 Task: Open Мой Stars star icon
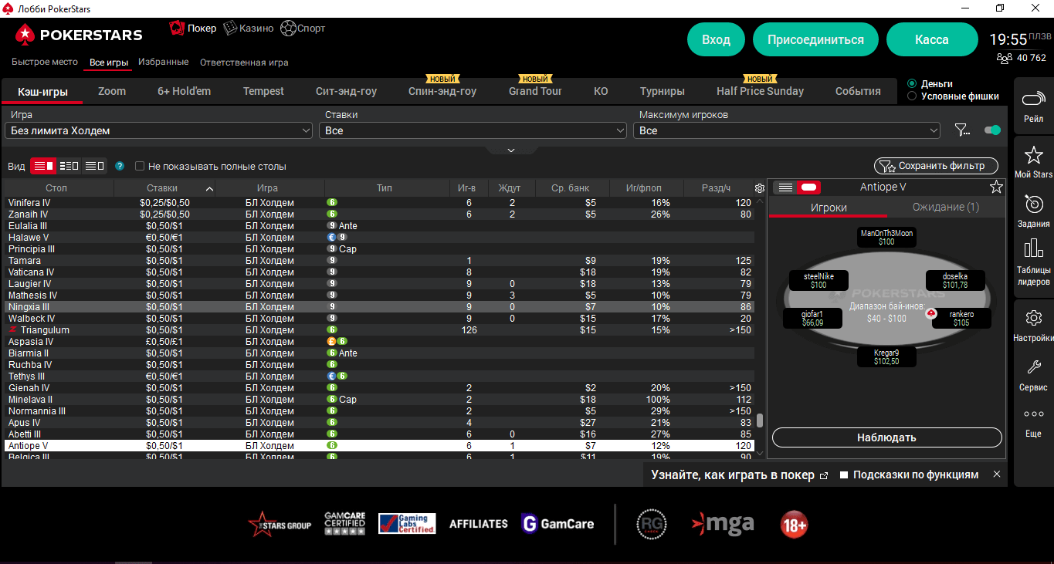(x=1033, y=155)
